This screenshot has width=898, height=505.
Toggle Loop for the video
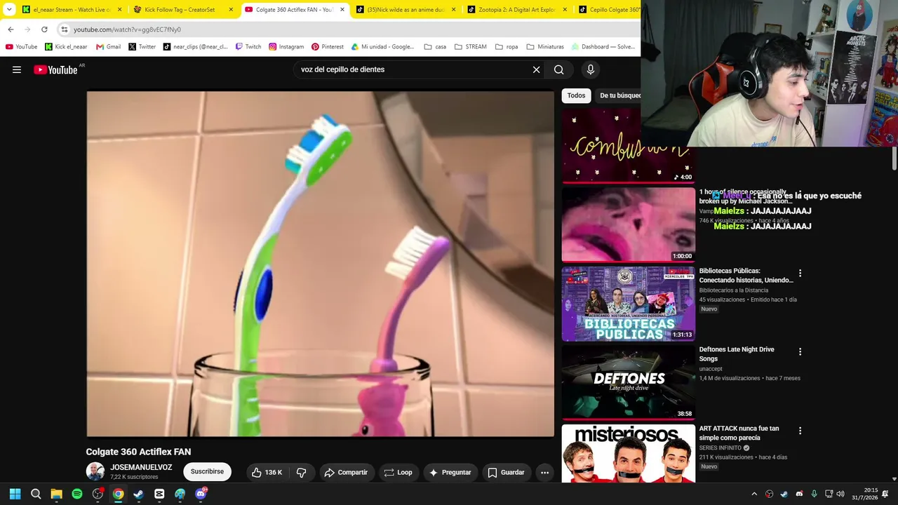[x=398, y=473]
